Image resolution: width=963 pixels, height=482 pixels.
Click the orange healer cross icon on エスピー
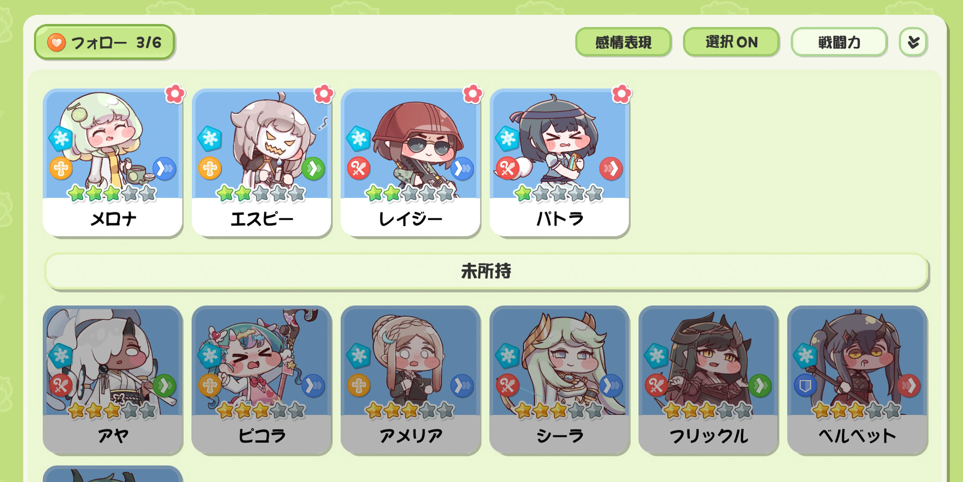(210, 168)
